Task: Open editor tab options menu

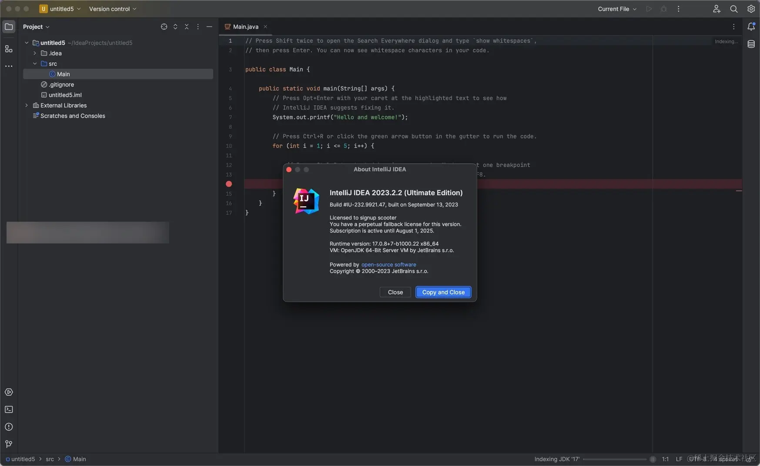Action: [x=734, y=27]
